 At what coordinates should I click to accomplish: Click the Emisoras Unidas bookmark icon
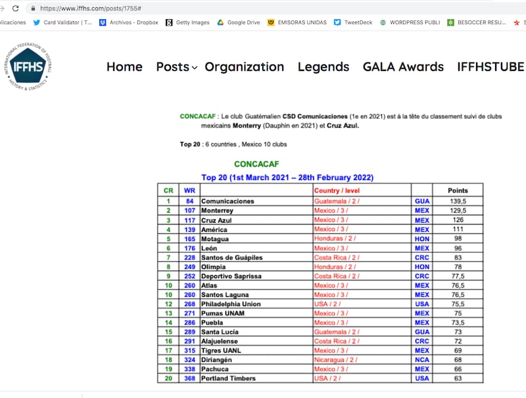coord(271,22)
